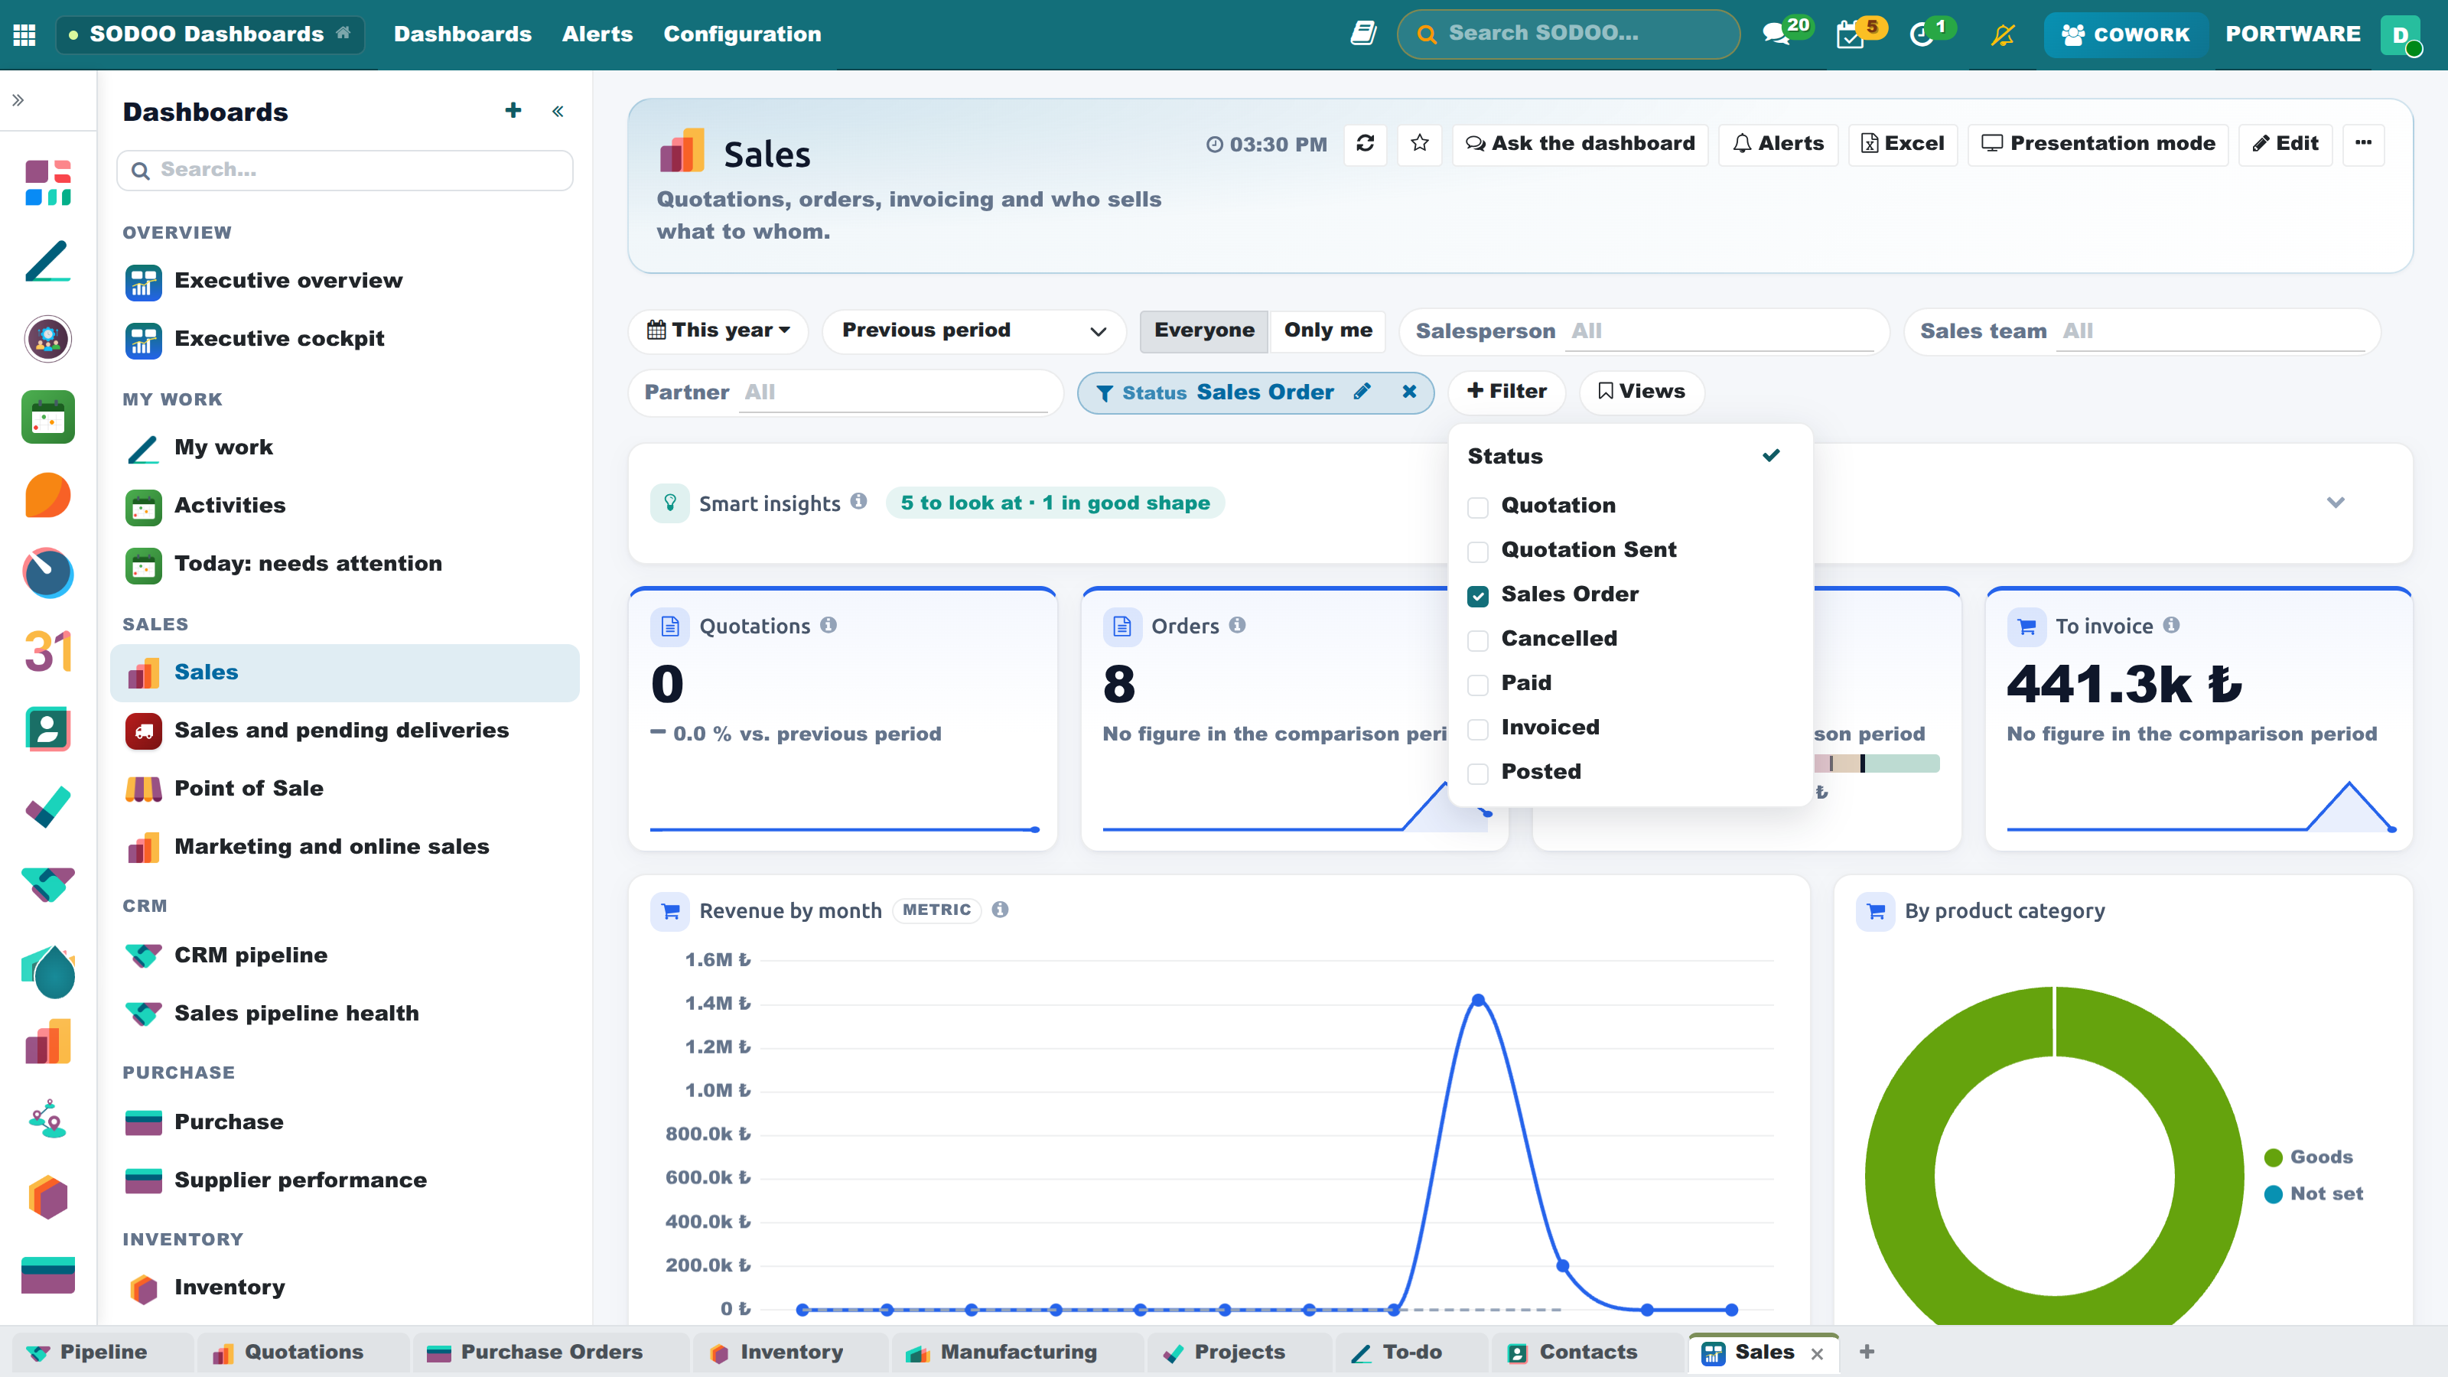
Task: Tick the Cancelled status checkbox
Action: pos(1478,640)
